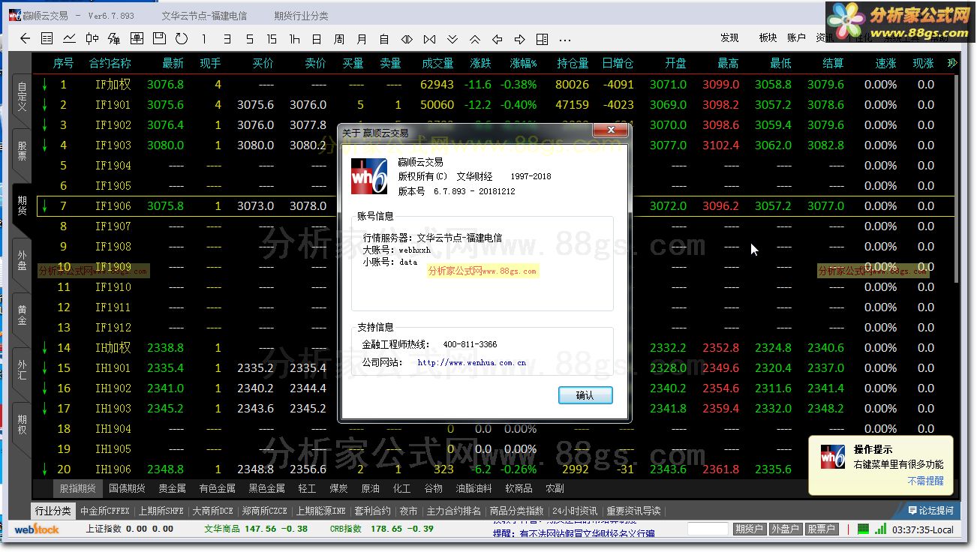Select the 黑色金属 category tab

coord(266,488)
